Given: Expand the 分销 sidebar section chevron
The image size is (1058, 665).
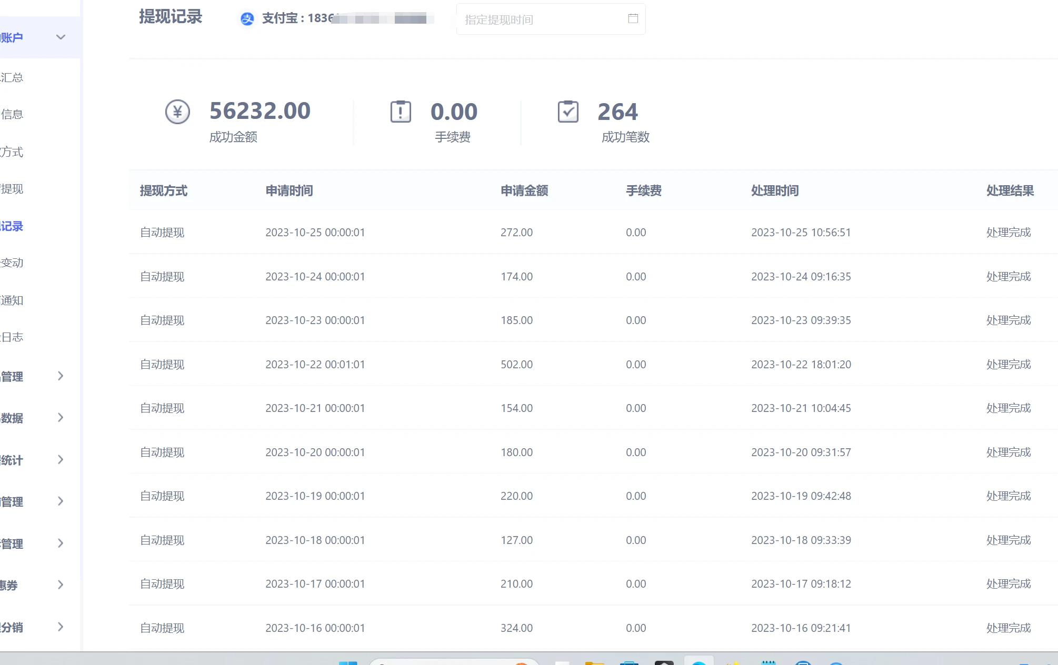Looking at the screenshot, I should (61, 627).
